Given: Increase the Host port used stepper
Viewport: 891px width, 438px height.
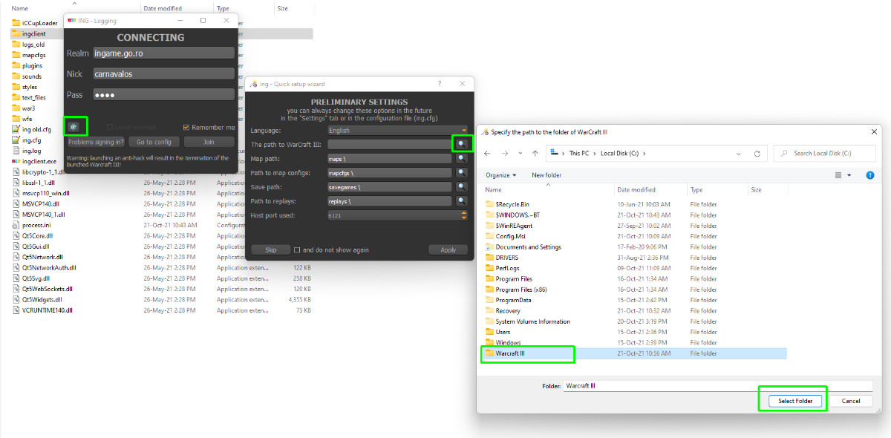Looking at the screenshot, I should coord(464,213).
